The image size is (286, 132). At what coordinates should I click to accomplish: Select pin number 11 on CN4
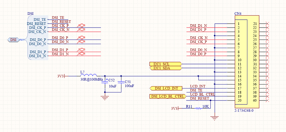[240, 64]
